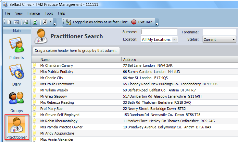
Task: Select Miss Patricia Podiatry in list
Action: pyautogui.click(x=56, y=72)
